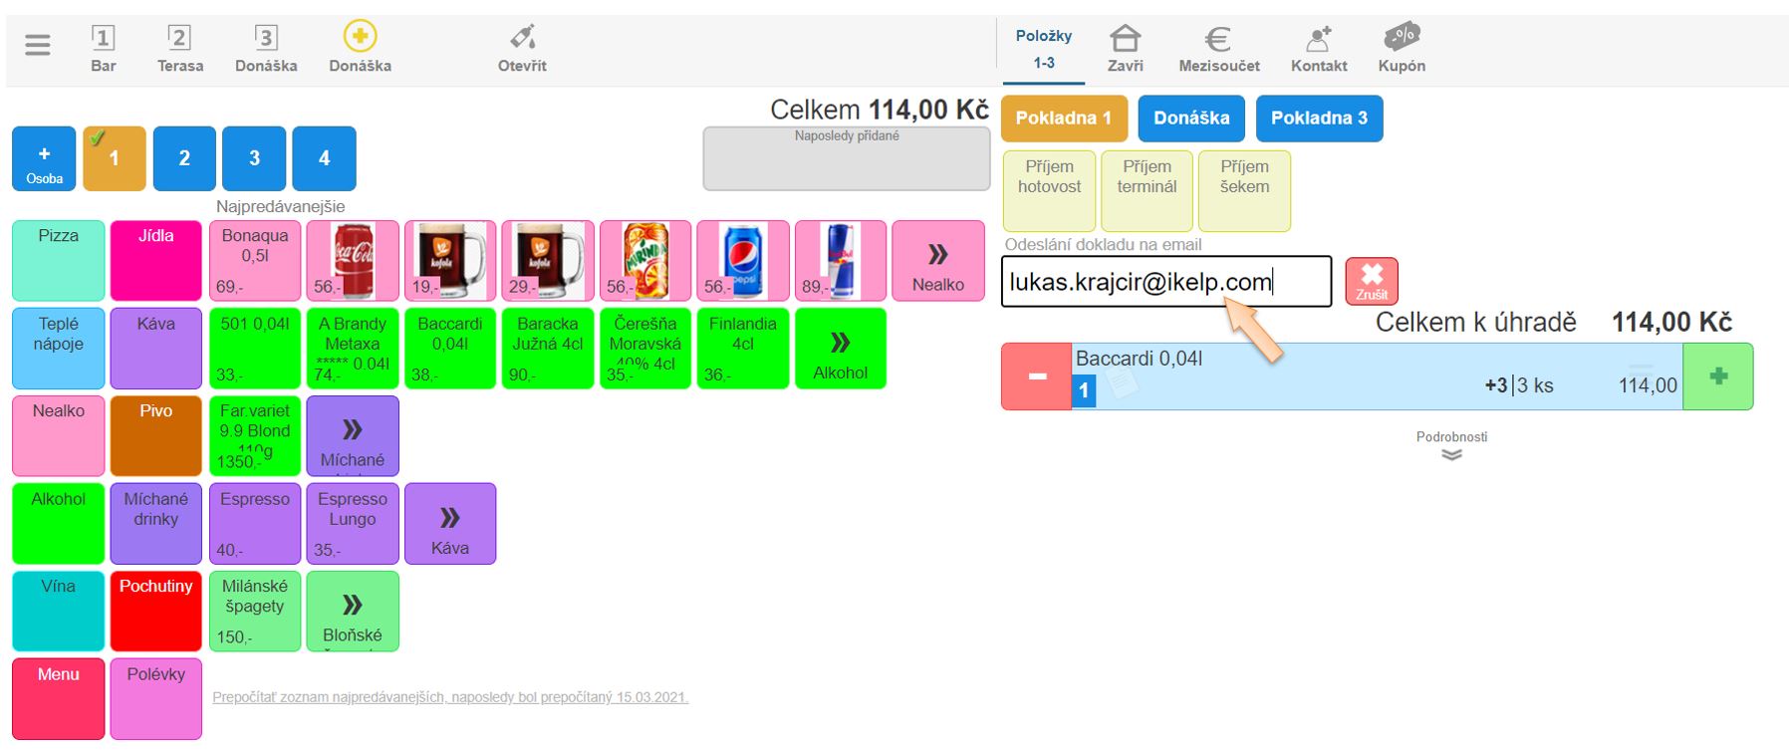Screen dimensions: 1789x750
Task: Click the email address input field
Action: point(1165,282)
